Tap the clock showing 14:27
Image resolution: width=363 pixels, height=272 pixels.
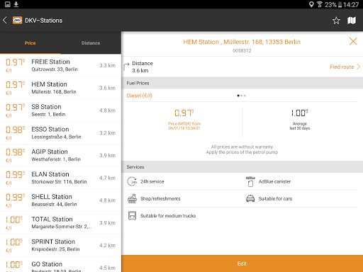coord(351,4)
